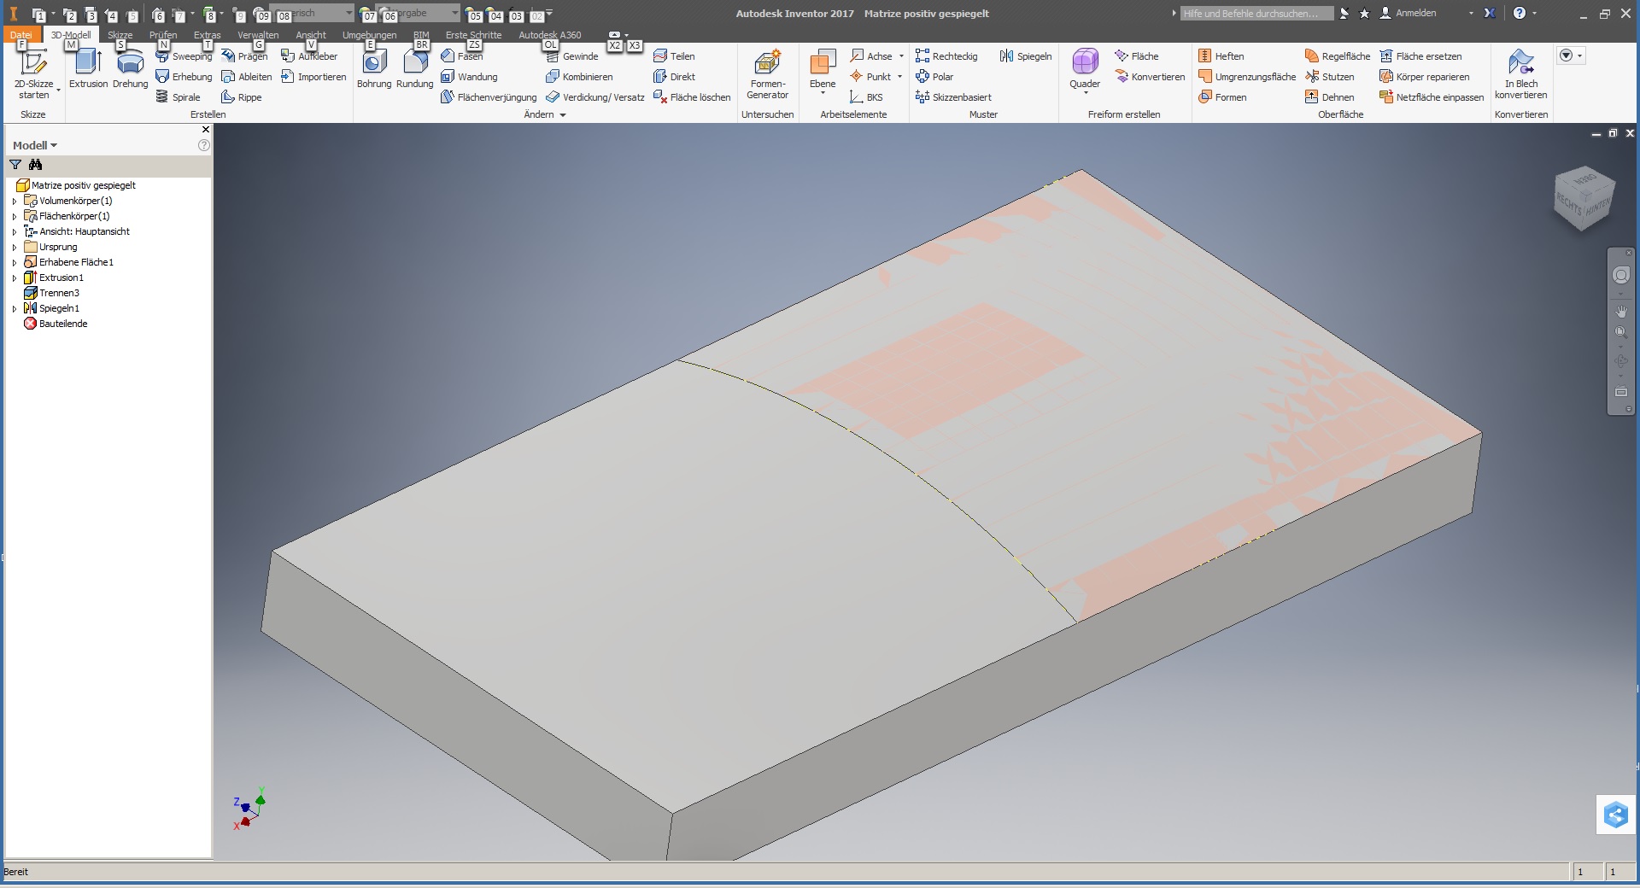1640x888 pixels.
Task: Expand the Ursprung node in the model tree
Action: click(x=15, y=247)
